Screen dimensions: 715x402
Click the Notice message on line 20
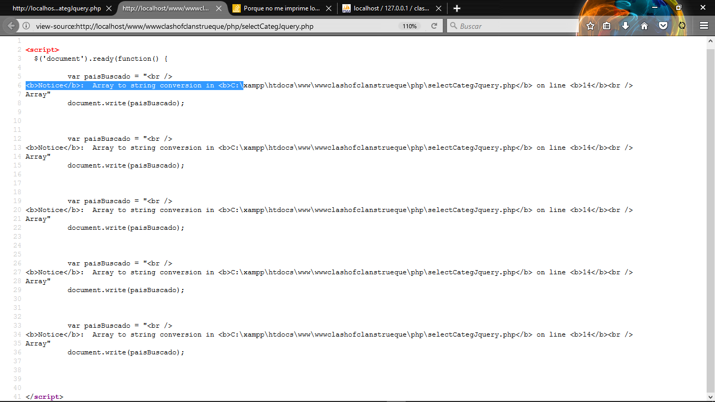329,210
